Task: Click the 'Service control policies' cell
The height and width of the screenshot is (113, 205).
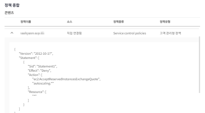Action: [x=130, y=33]
